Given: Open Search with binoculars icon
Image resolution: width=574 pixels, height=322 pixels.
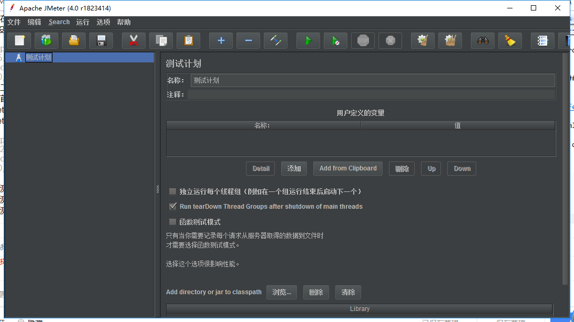Looking at the screenshot, I should click(x=483, y=40).
